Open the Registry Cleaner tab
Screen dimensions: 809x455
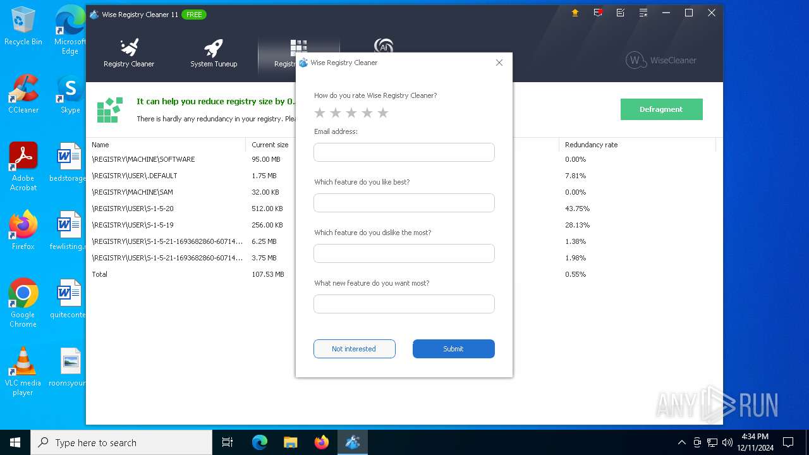click(129, 54)
